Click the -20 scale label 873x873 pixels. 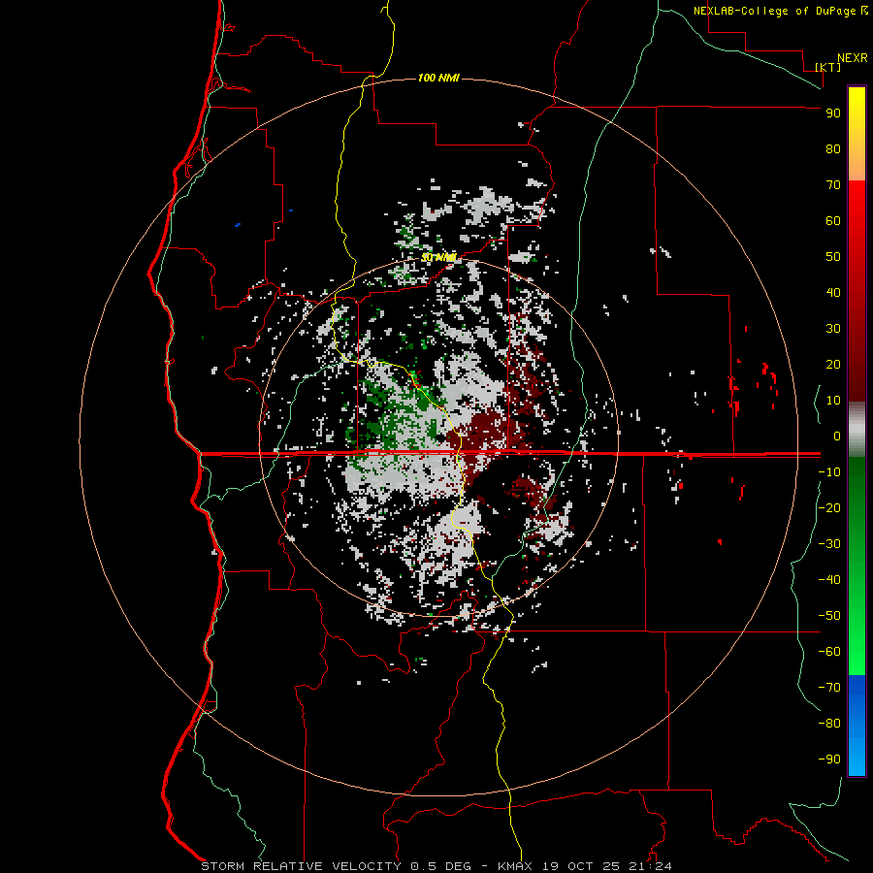(x=829, y=508)
